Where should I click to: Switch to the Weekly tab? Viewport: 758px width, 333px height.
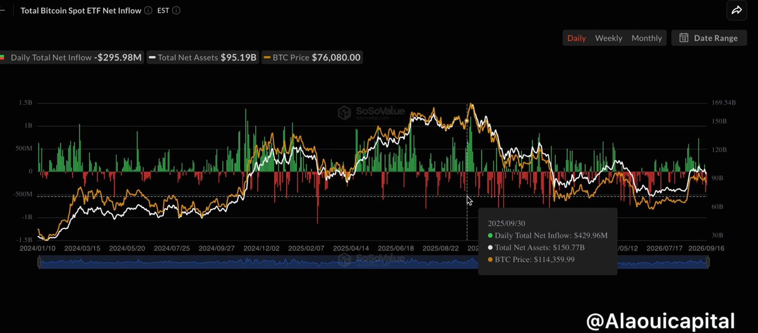[608, 38]
